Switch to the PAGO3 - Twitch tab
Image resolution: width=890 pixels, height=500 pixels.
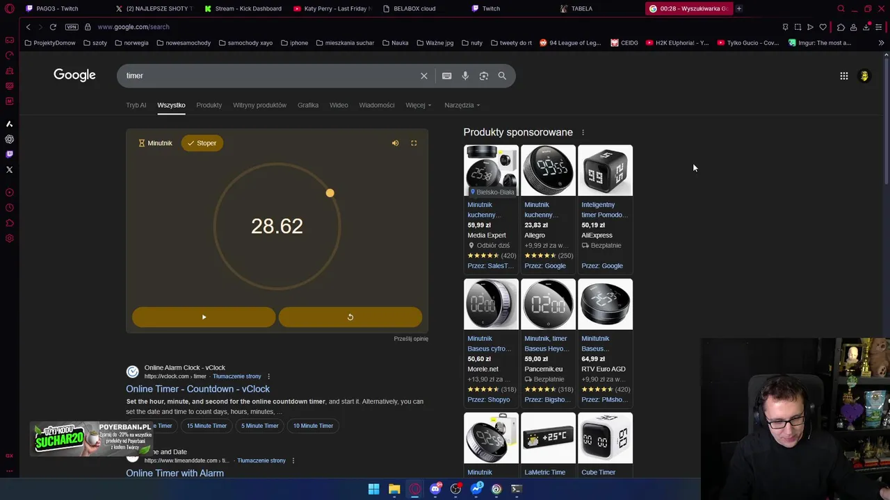pos(63,8)
